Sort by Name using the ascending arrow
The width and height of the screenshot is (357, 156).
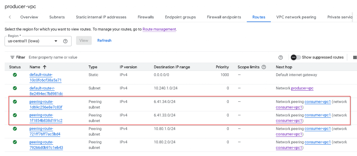click(x=45, y=67)
